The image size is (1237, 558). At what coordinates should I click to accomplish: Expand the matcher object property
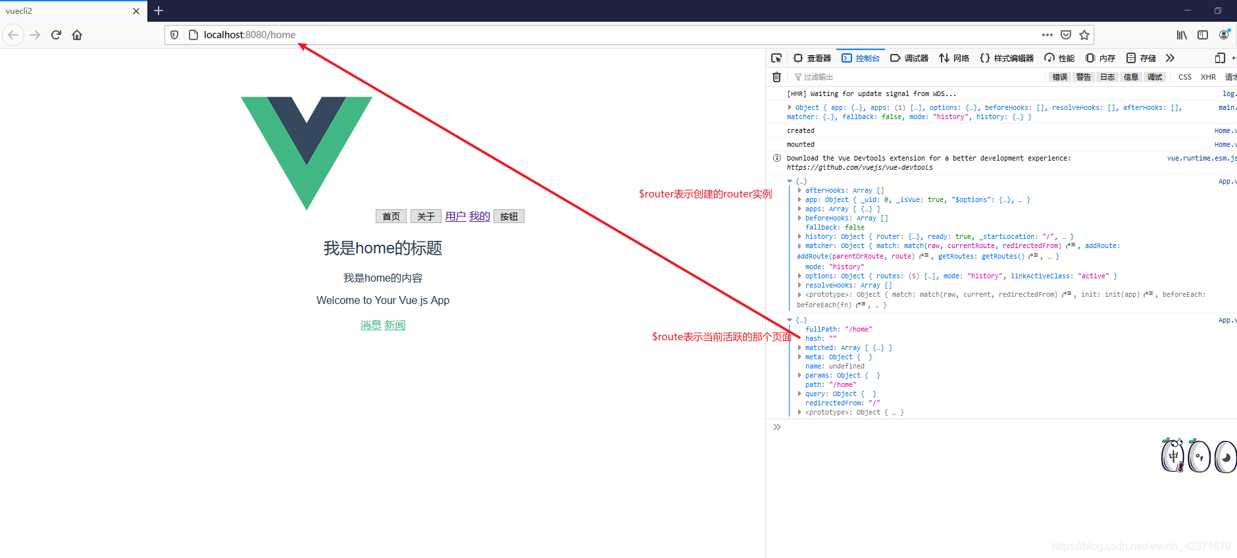point(799,245)
